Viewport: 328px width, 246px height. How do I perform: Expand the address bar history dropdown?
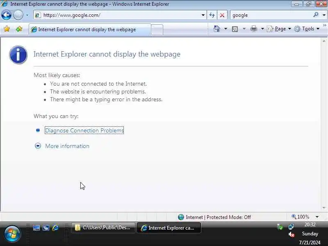tap(203, 15)
